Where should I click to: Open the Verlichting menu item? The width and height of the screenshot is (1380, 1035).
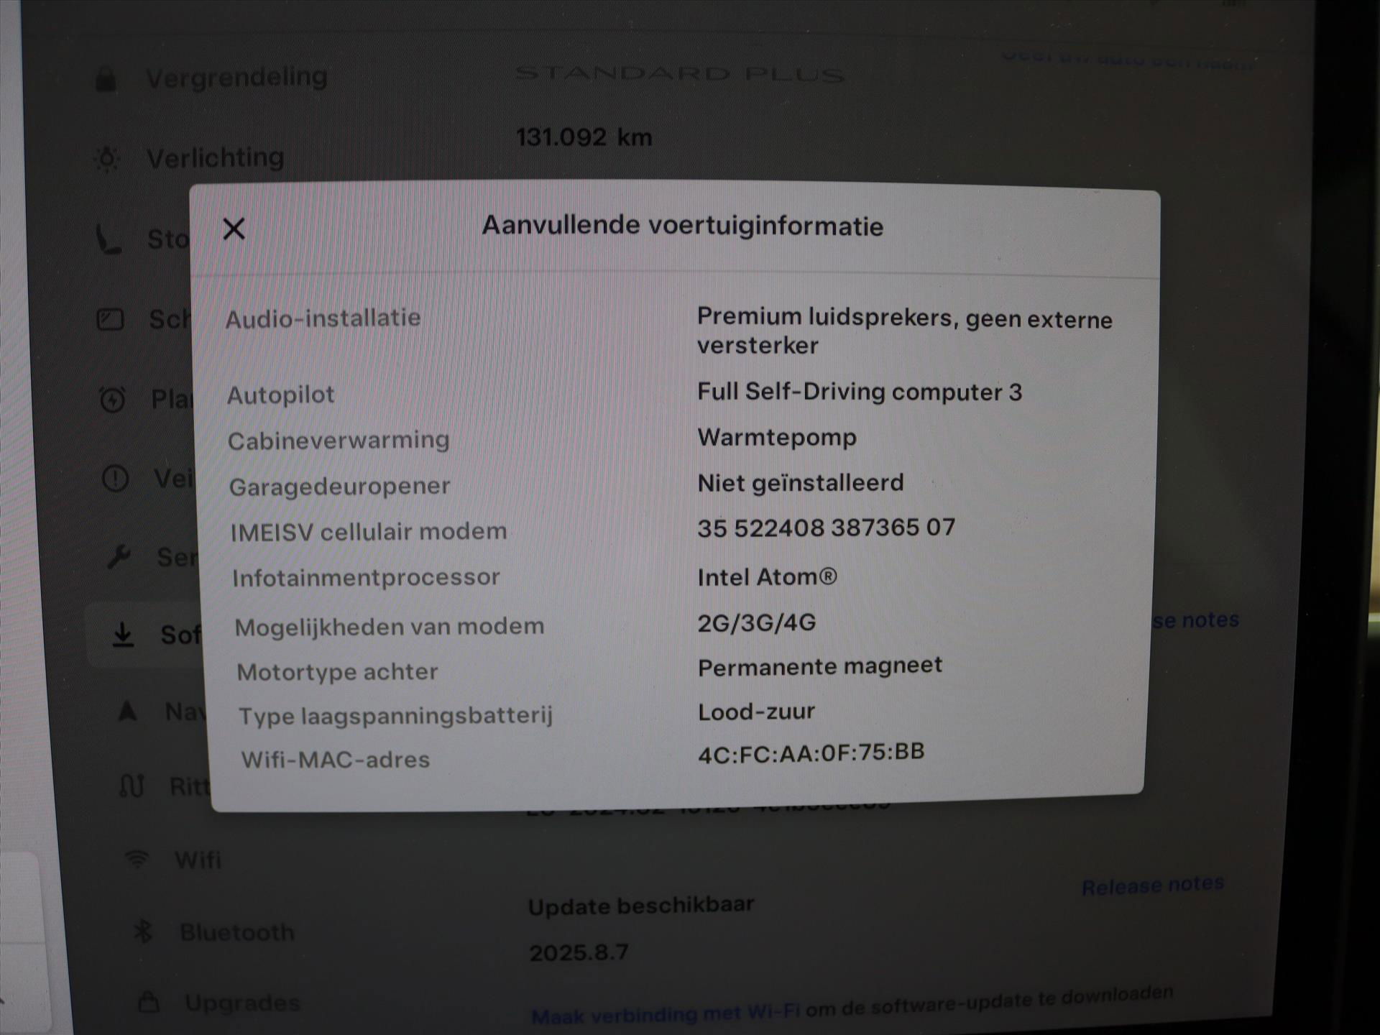(215, 157)
